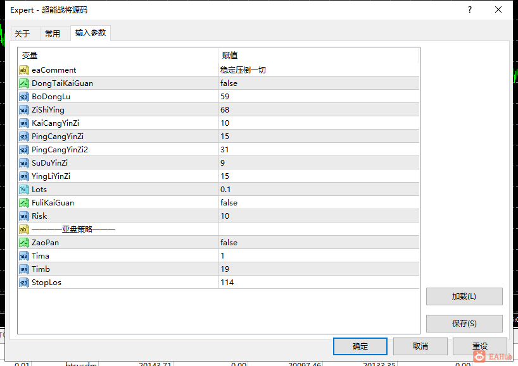Click the bool icon next to DongTaiKaiGuan
This screenshot has height=366, width=518.
tap(24, 83)
